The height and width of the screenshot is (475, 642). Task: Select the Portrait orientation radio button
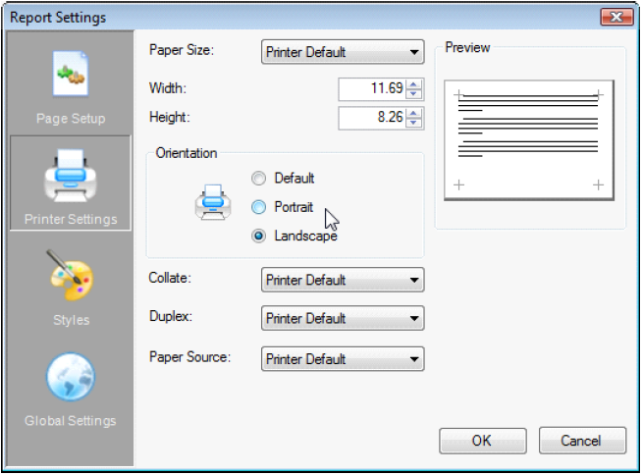click(258, 207)
